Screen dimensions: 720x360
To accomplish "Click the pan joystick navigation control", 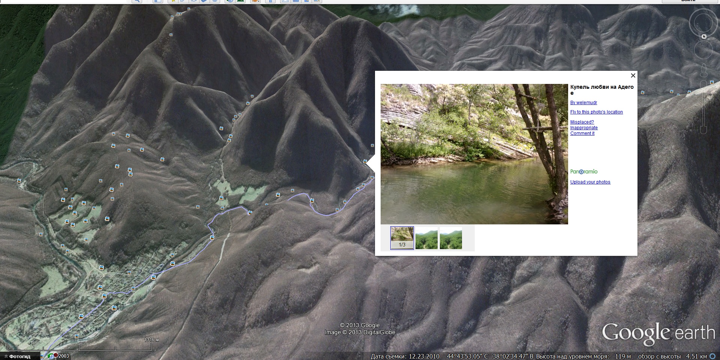I will (x=703, y=49).
